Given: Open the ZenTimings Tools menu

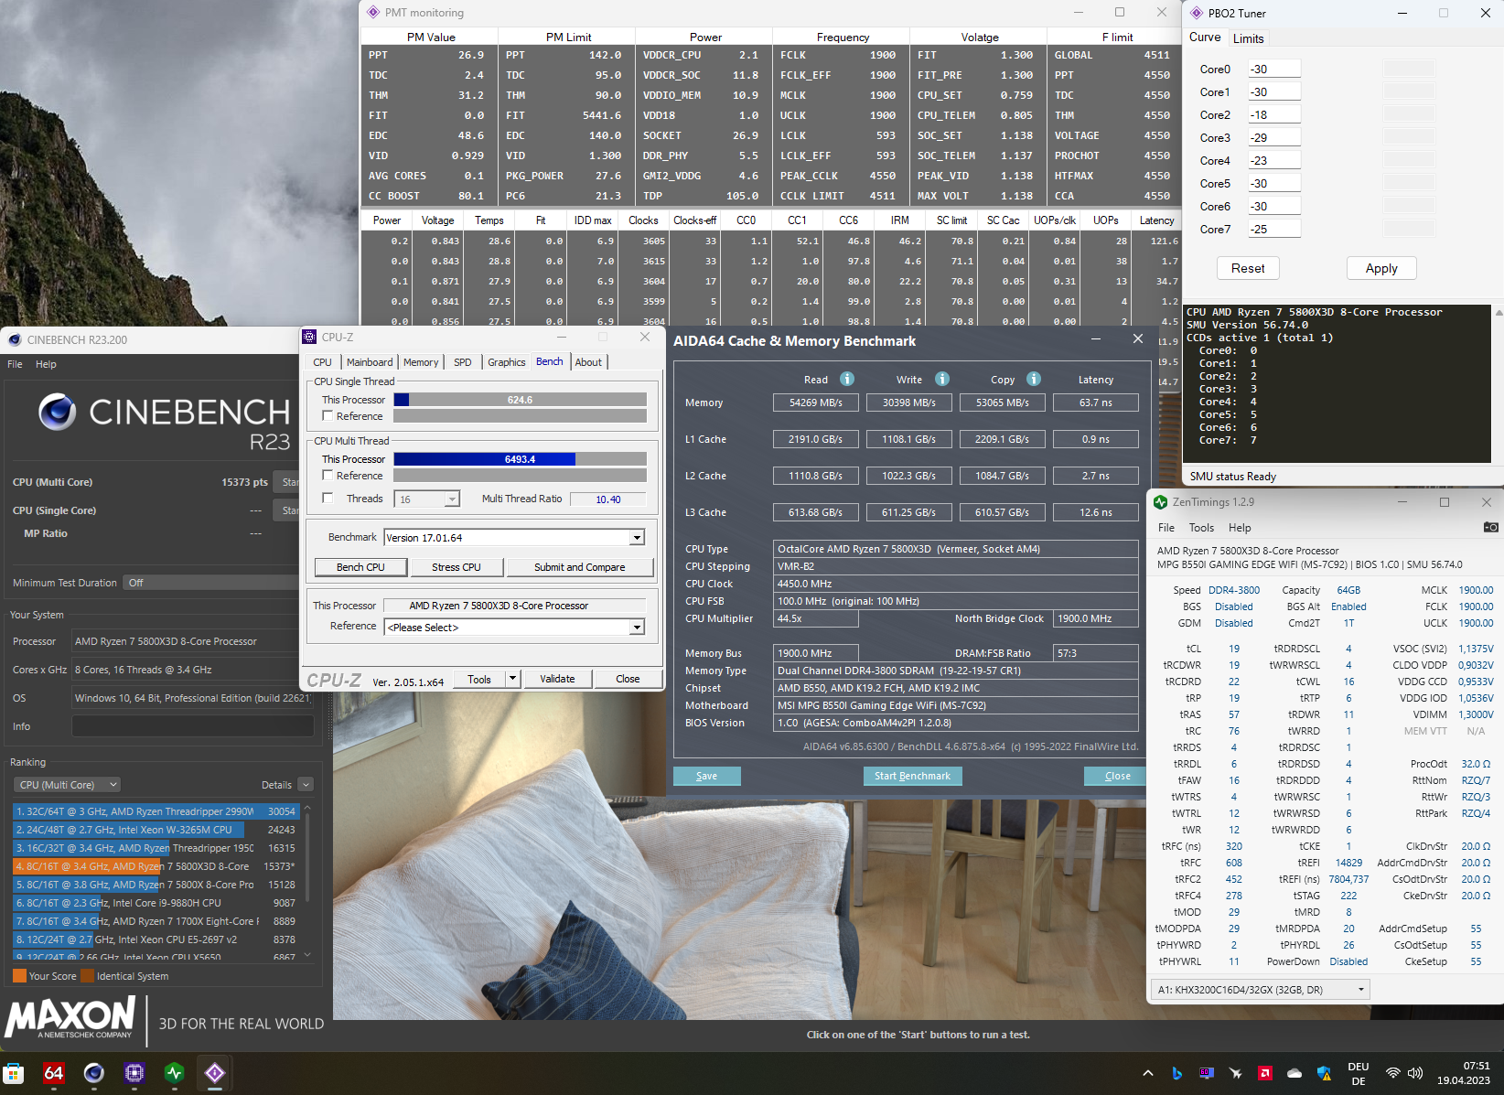Looking at the screenshot, I should (x=1201, y=528).
